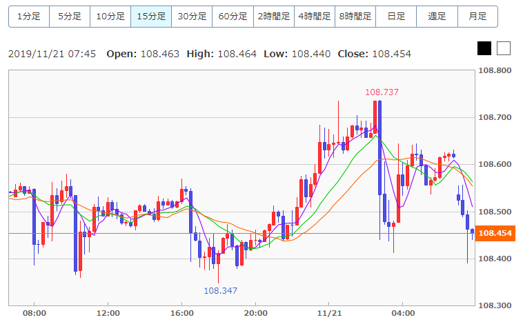Select the 1分足 timeframe tab
This screenshot has height=322, width=523.
[29, 17]
